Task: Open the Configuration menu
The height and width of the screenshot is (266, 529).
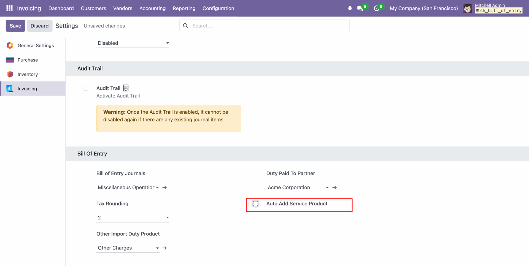Action: tap(218, 8)
